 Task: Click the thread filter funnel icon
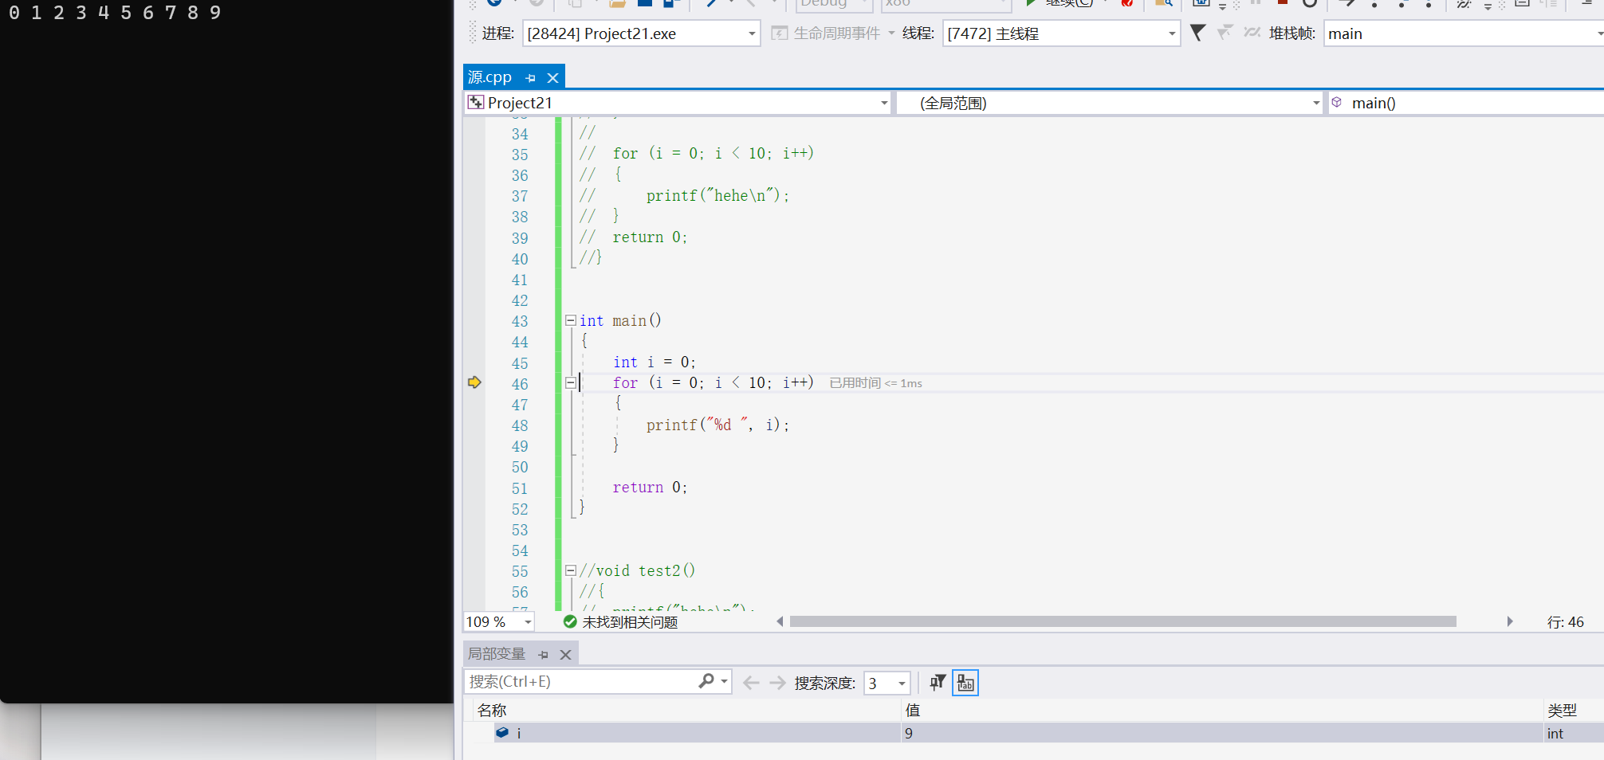[x=1197, y=33]
